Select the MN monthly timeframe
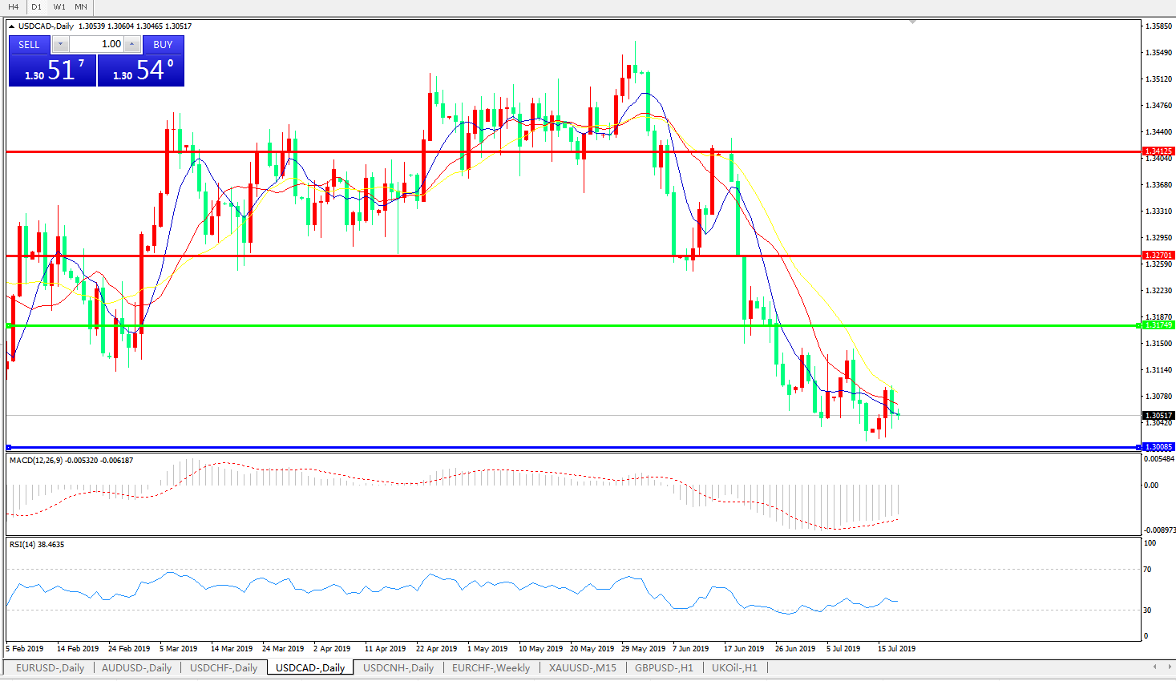Viewport: 1176px width, 681px height. click(x=81, y=6)
